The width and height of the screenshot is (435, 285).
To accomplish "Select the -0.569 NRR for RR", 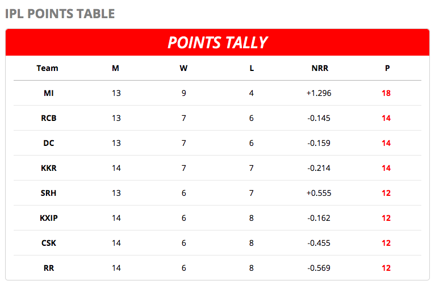I will 319,268.
